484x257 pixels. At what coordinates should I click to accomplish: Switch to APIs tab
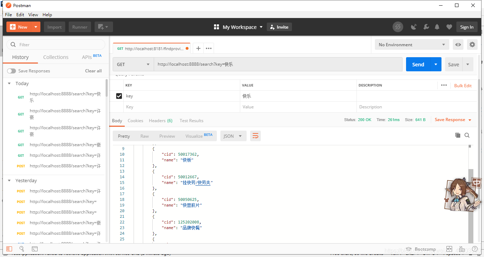click(91, 57)
